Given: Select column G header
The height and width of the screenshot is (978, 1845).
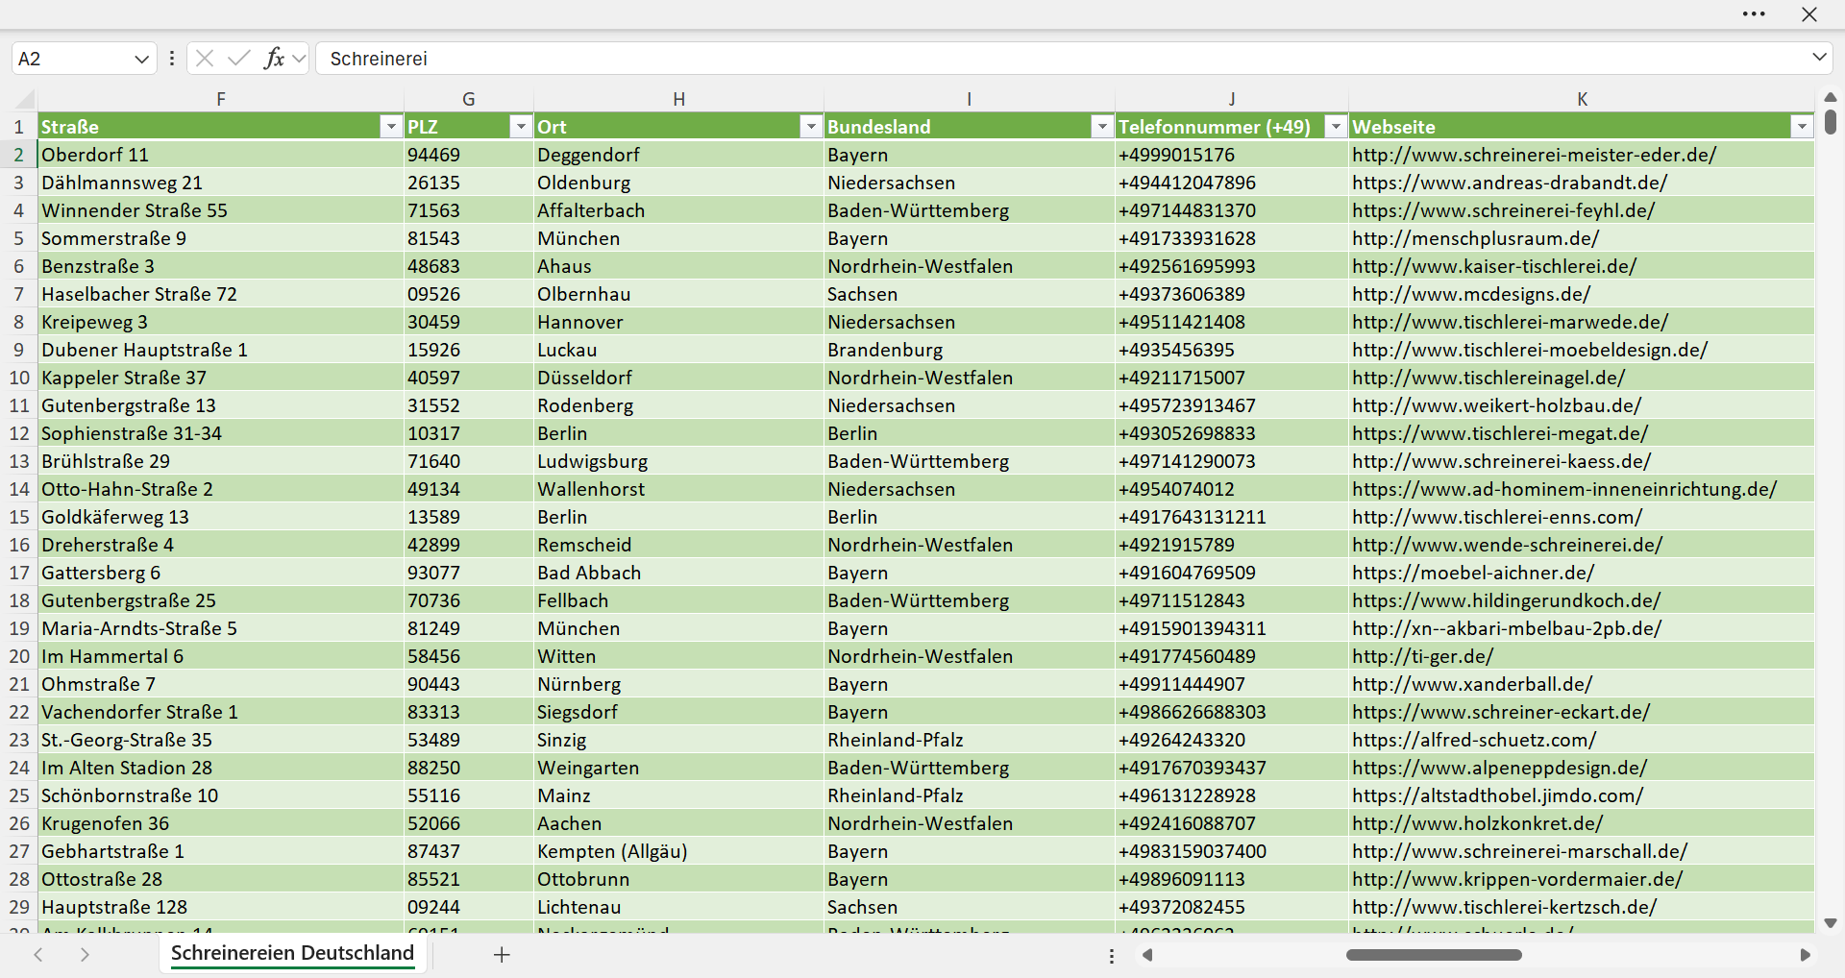Looking at the screenshot, I should pos(469,98).
